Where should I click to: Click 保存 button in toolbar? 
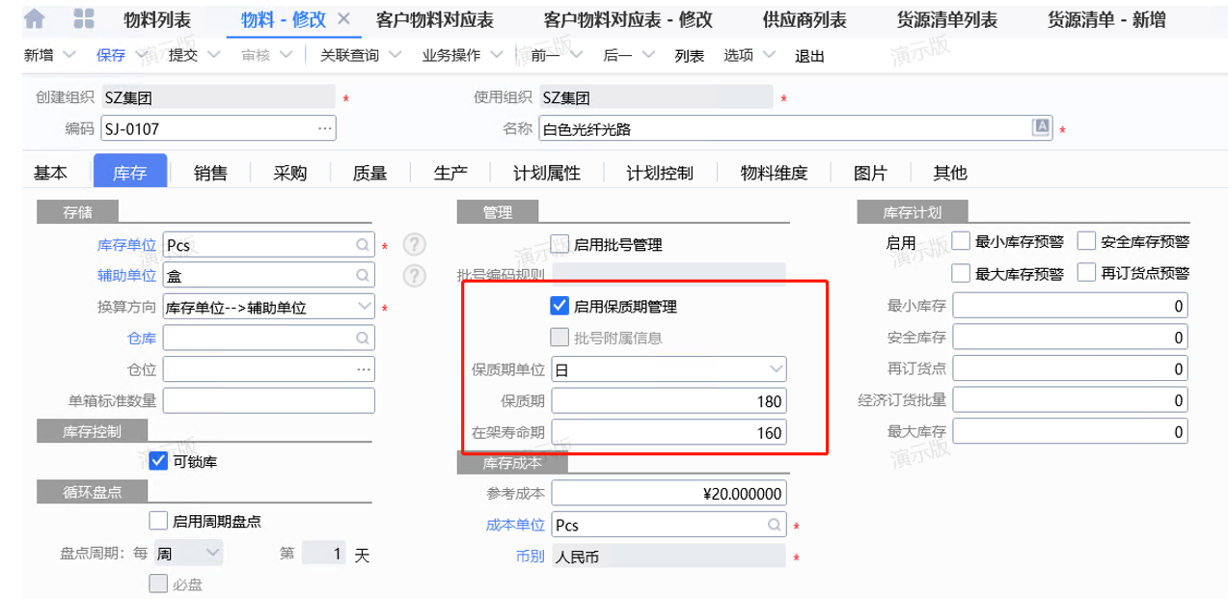tap(111, 56)
